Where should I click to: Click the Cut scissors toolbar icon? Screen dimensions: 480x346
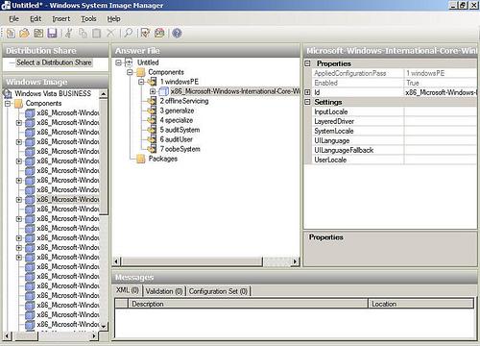tap(68, 33)
